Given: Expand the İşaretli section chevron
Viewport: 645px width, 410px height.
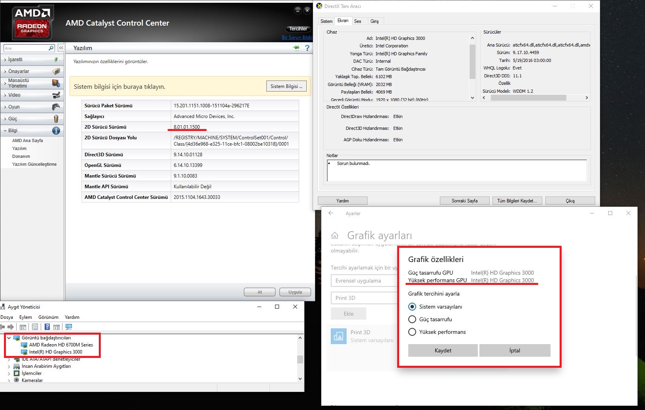Looking at the screenshot, I should pos(5,60).
